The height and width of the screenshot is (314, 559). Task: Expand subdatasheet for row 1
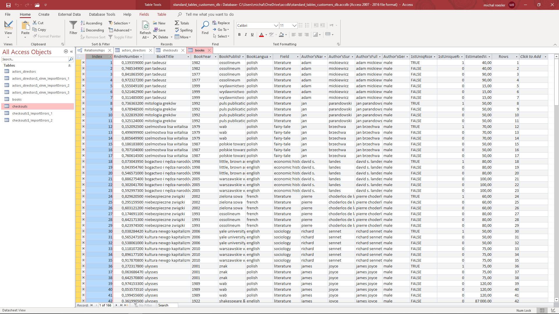click(x=83, y=63)
